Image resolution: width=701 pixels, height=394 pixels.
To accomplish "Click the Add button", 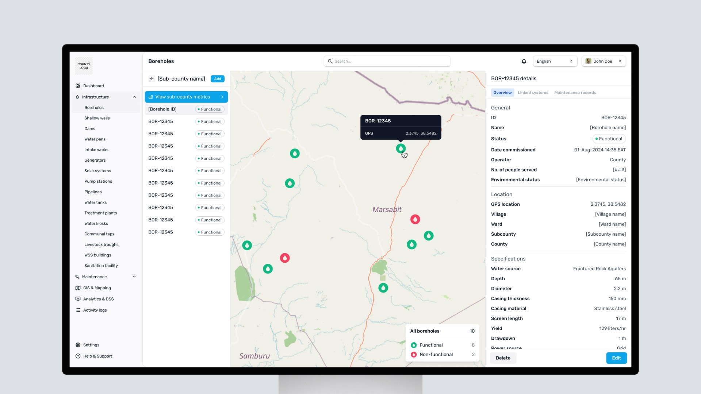I will coord(217,79).
